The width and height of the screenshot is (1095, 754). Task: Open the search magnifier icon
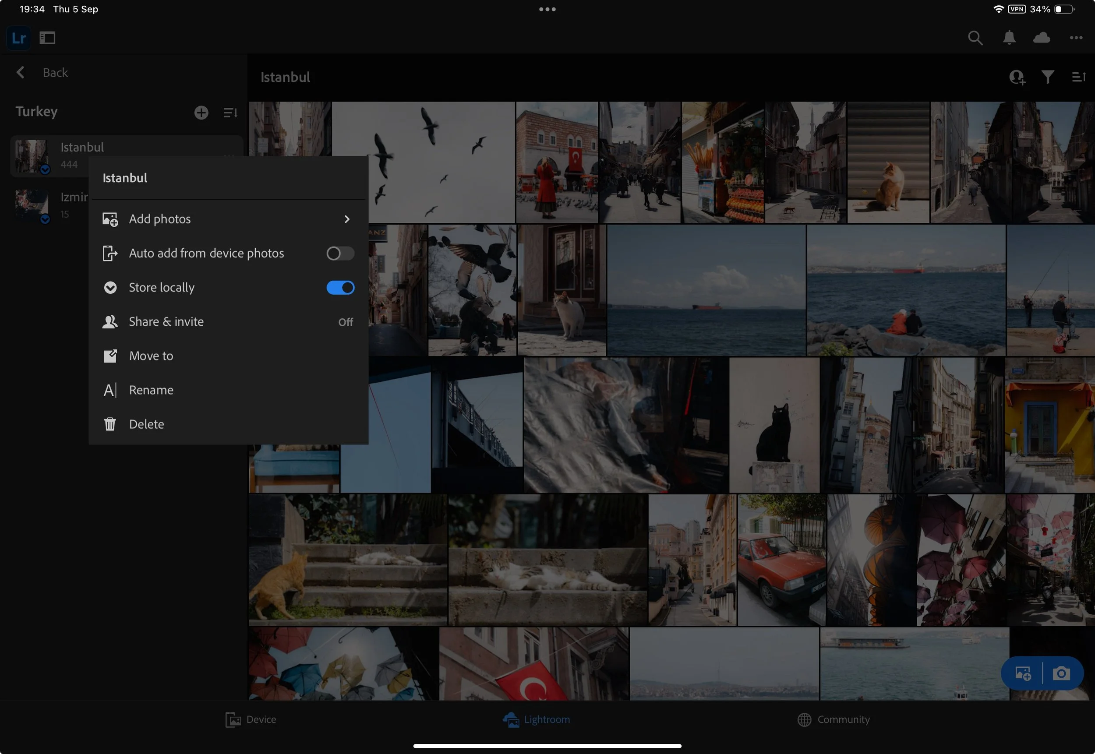tap(975, 38)
